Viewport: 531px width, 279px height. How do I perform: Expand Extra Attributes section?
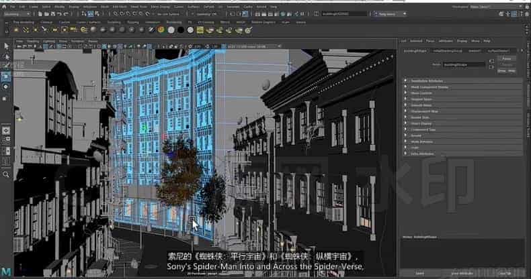(462, 154)
